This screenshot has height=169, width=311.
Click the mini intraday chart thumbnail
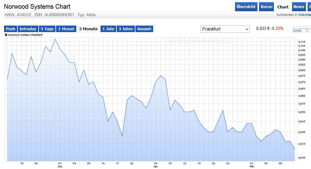pos(301,29)
